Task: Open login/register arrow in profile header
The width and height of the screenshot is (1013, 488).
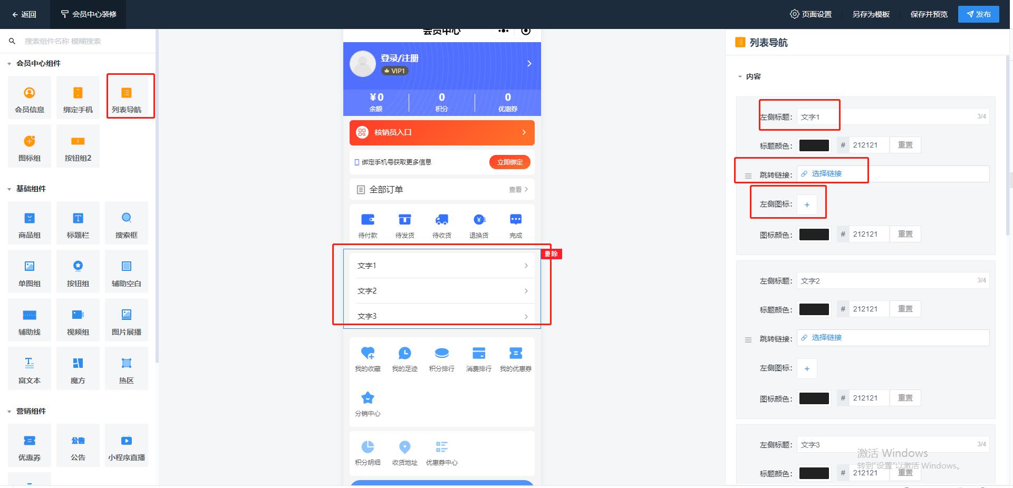Action: pos(529,63)
